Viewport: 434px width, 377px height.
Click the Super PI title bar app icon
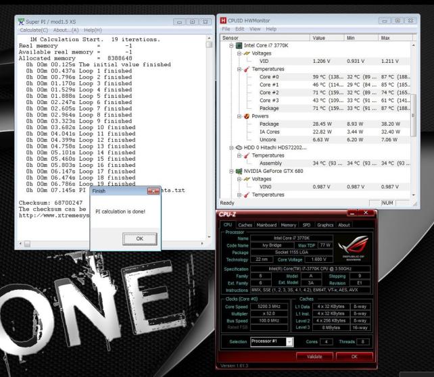21,22
